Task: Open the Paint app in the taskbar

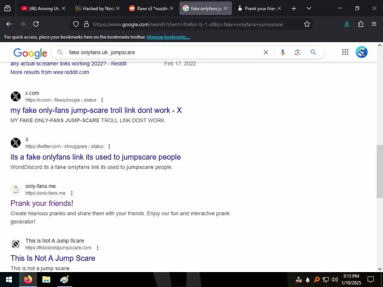Action: pos(64,280)
